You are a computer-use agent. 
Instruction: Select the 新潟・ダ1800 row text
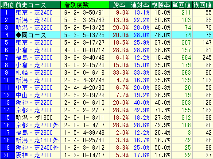pyautogui.click(x=34, y=117)
